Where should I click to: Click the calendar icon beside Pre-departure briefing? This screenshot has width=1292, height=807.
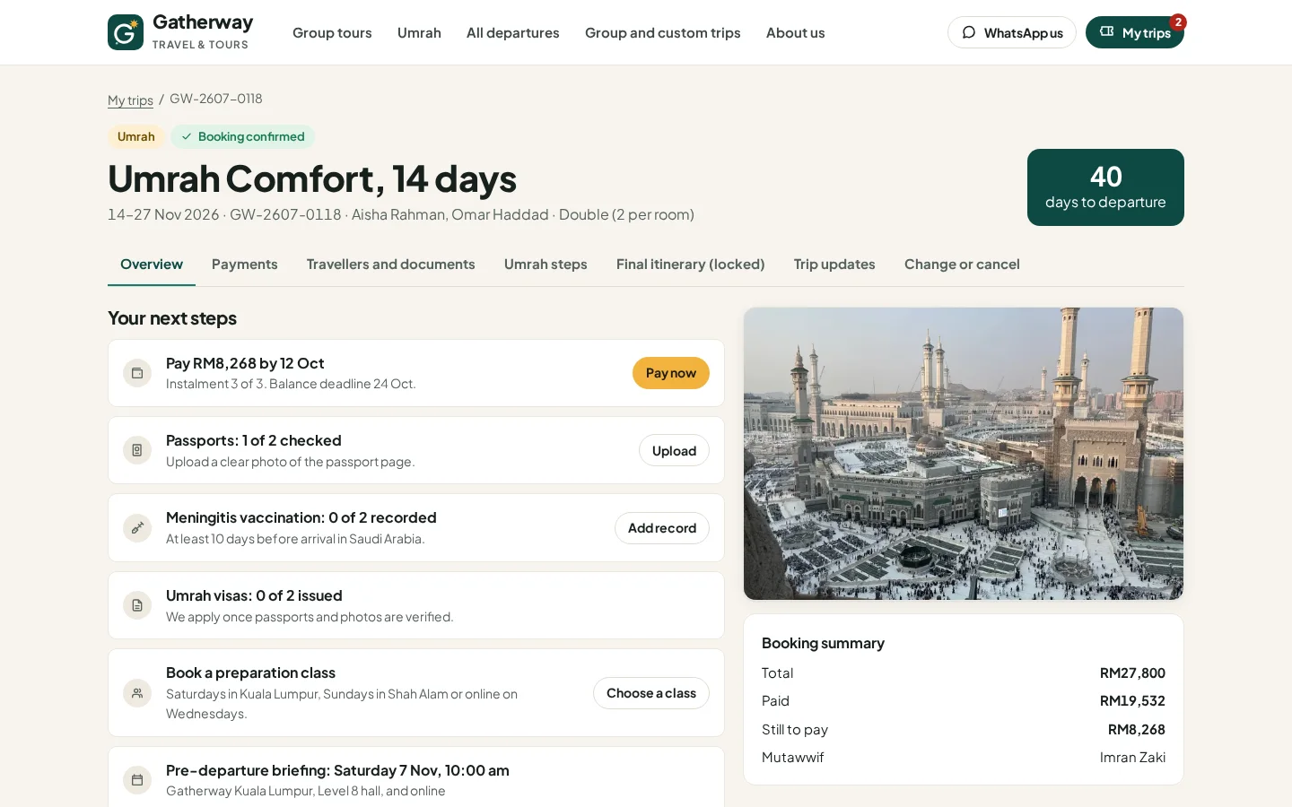[137, 780]
